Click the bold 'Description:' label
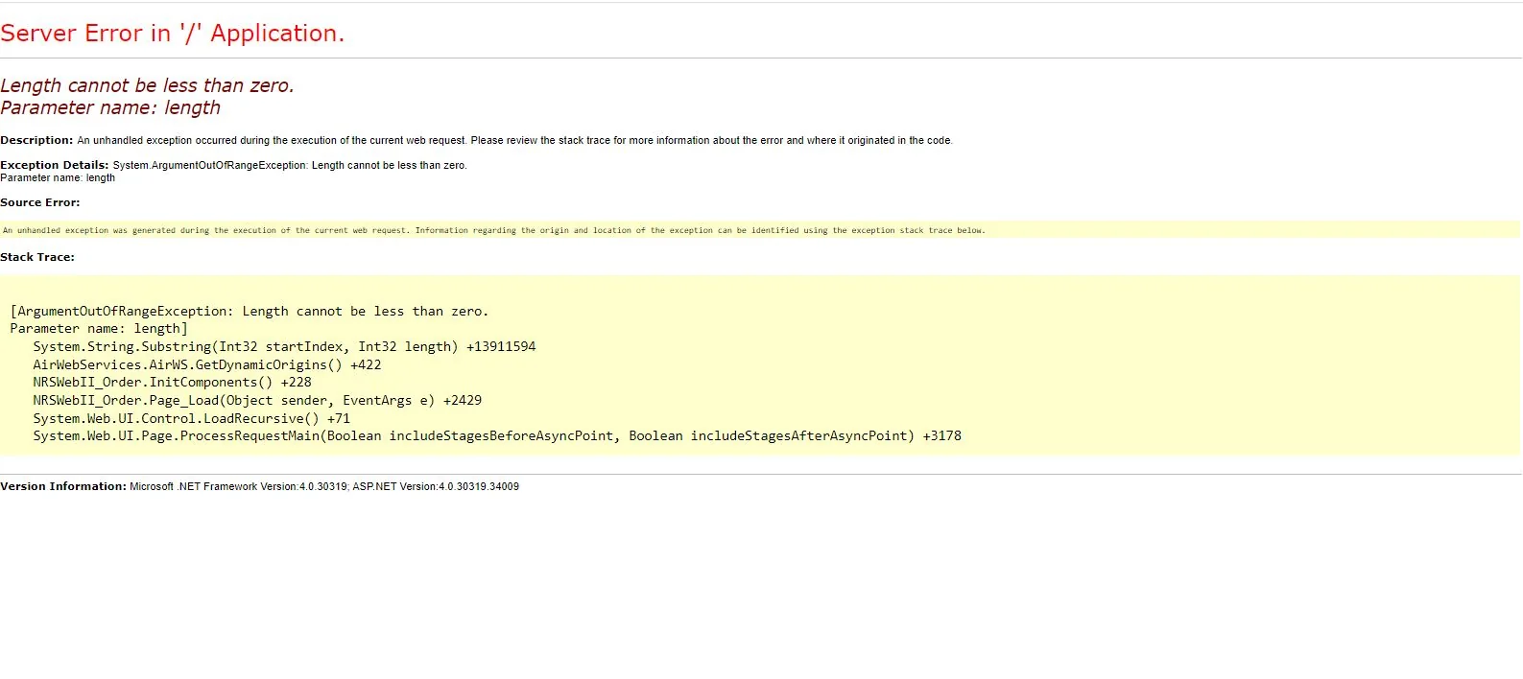 click(36, 140)
